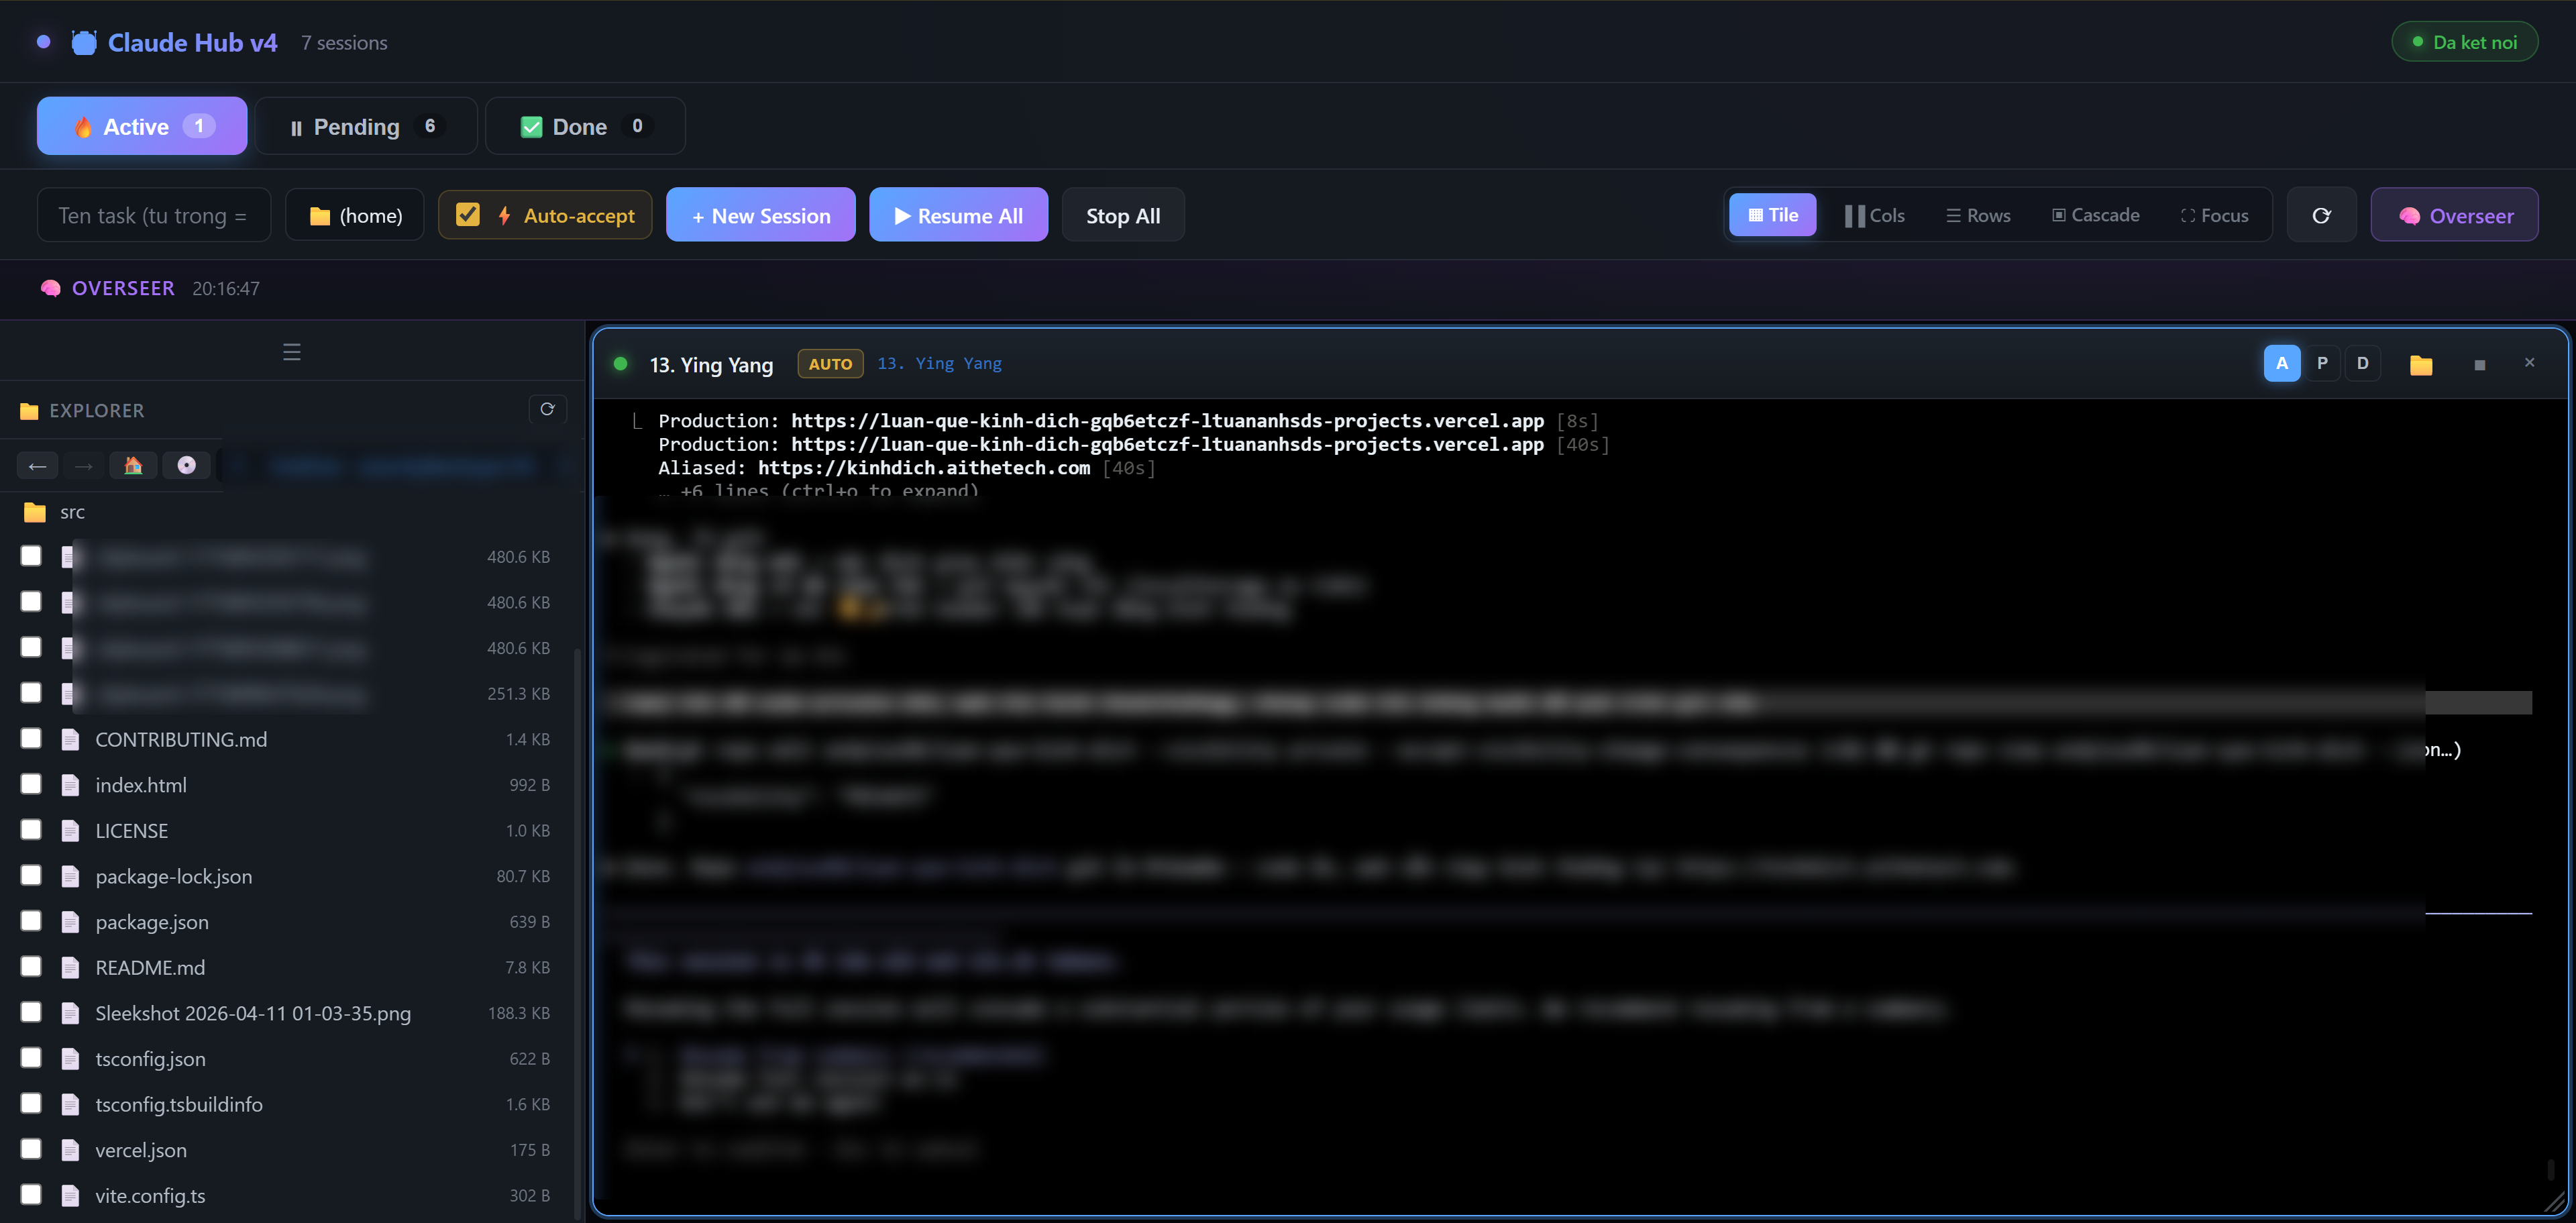Image resolution: width=2576 pixels, height=1223 pixels.
Task: Click the explorer home icon
Action: coord(133,465)
